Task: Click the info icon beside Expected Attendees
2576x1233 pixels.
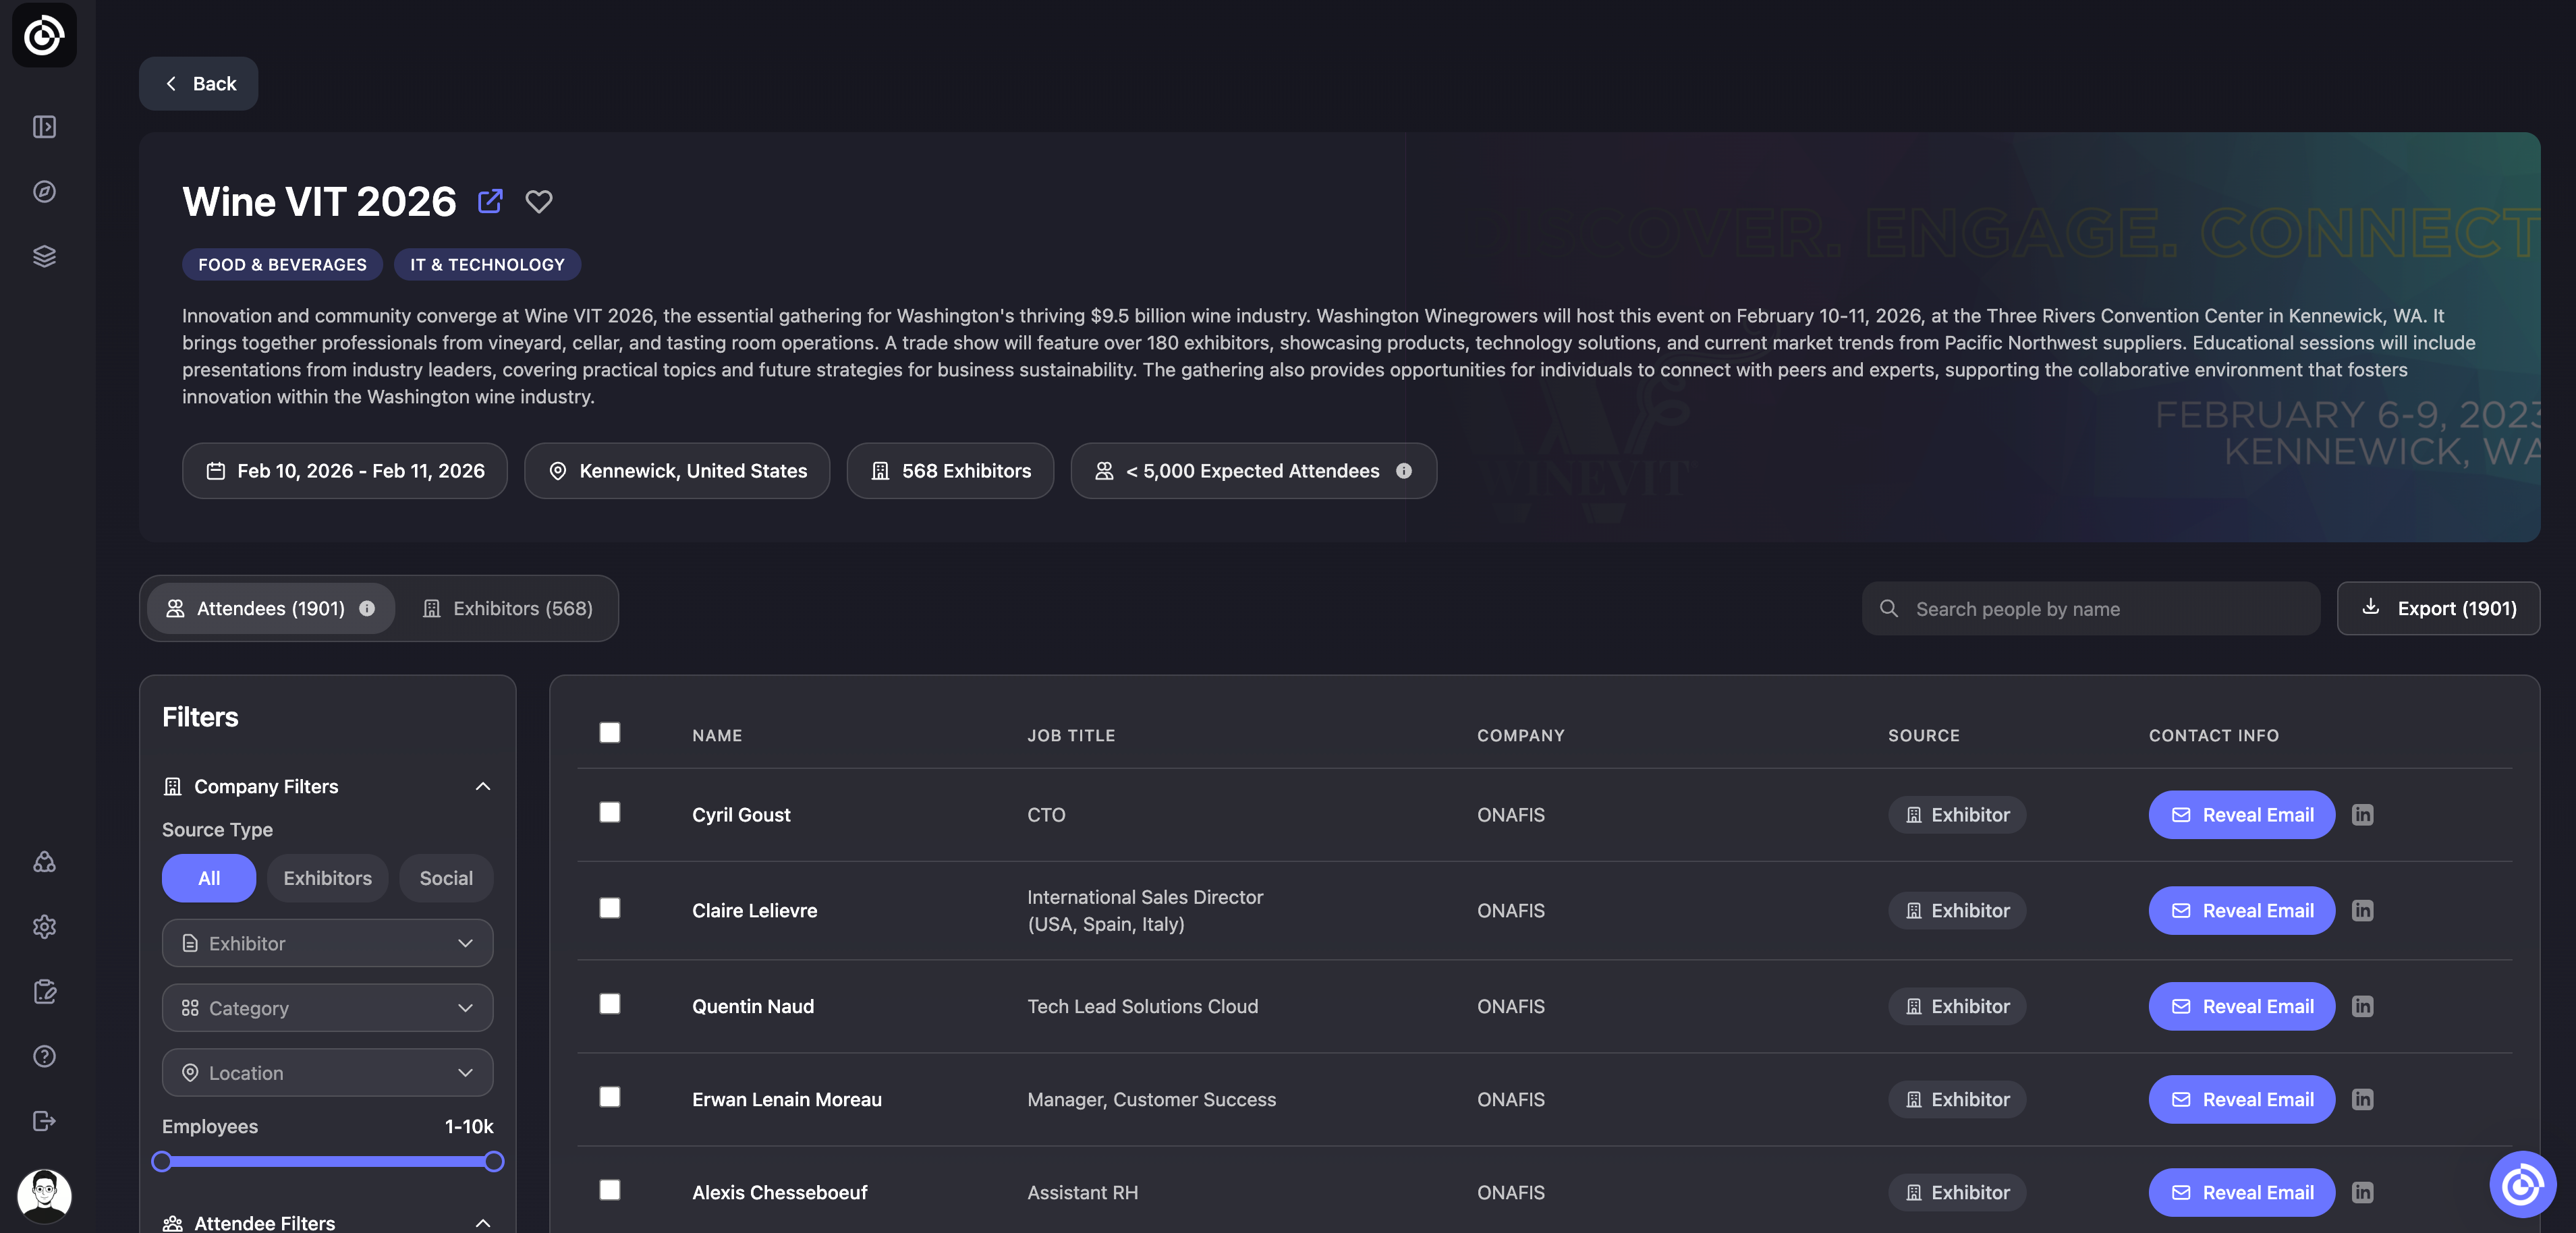Action: (1404, 471)
